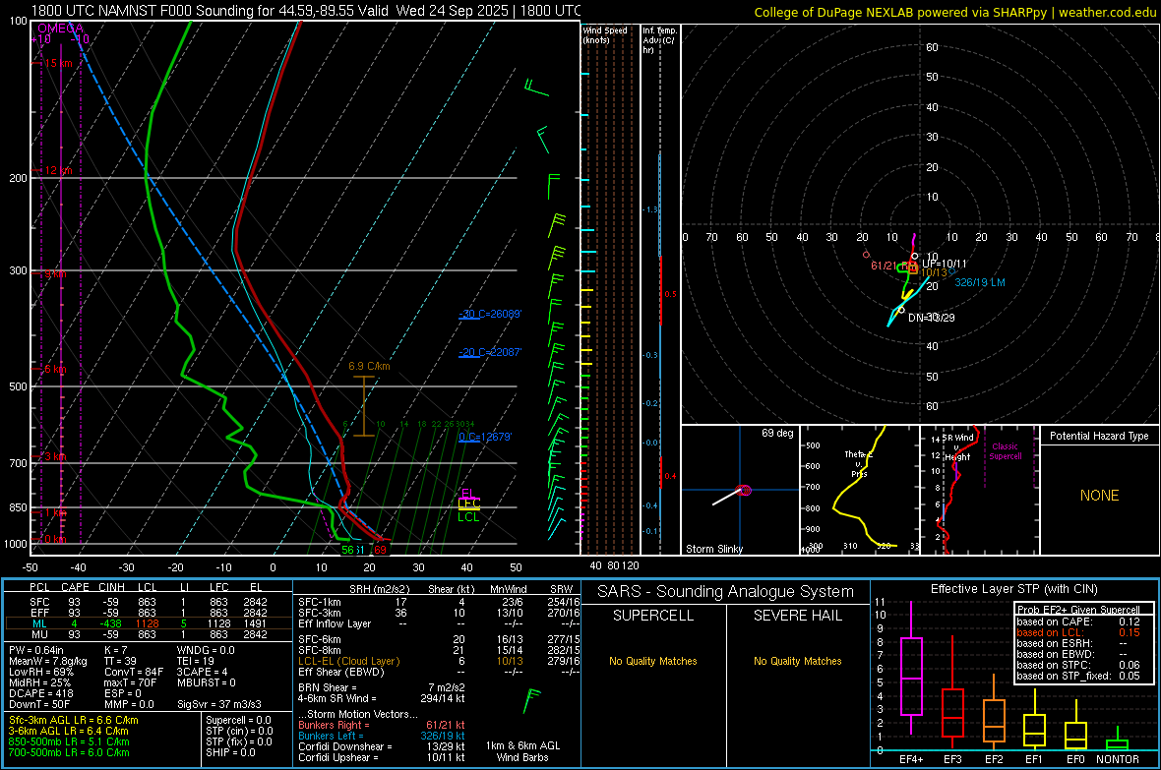Click the SigSvr = 37 m3/s3 value
Screen dimensions: 1161x770
click(x=217, y=704)
